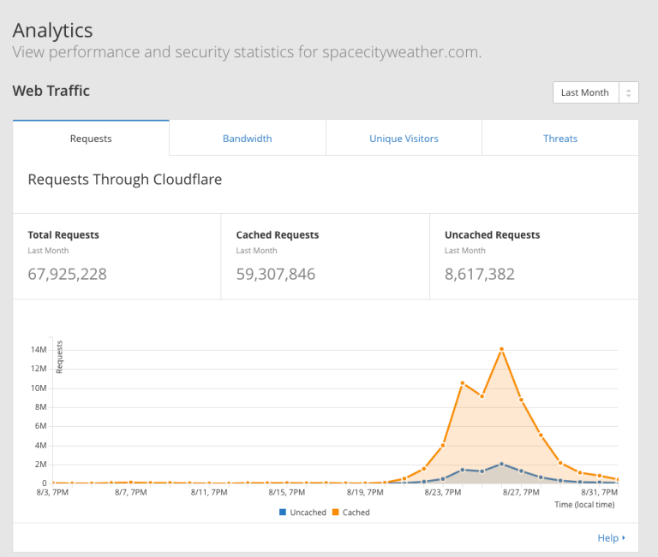Click the Uncached Requests heading

coord(493,234)
